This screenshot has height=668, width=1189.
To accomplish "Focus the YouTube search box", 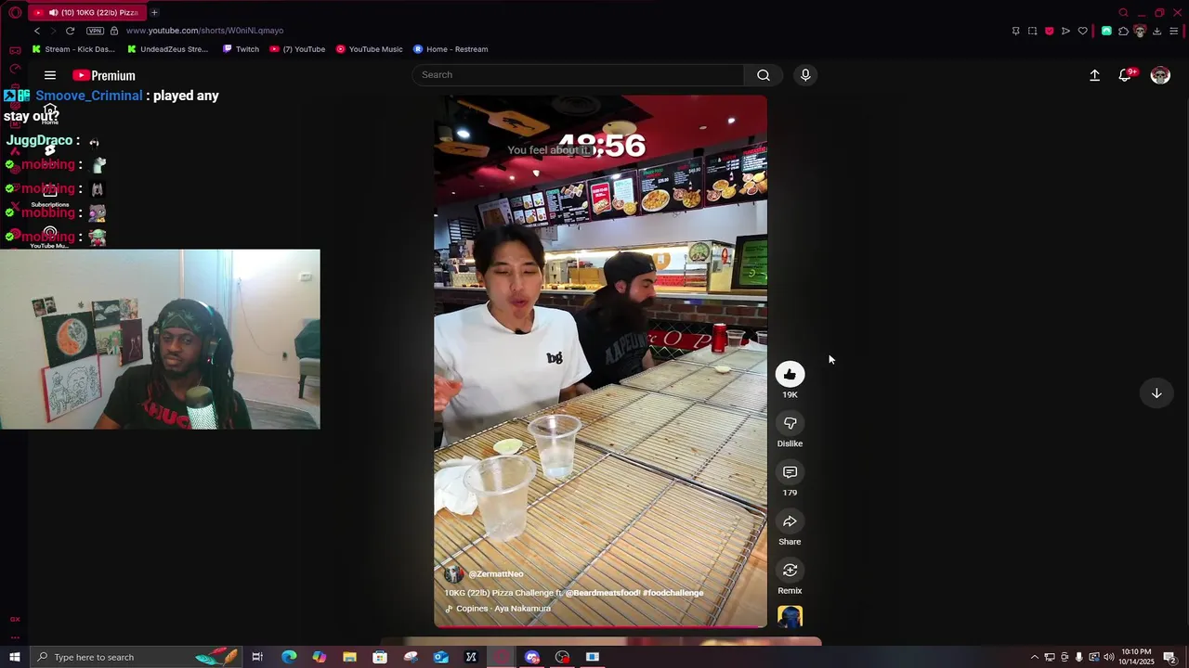I will pos(580,74).
